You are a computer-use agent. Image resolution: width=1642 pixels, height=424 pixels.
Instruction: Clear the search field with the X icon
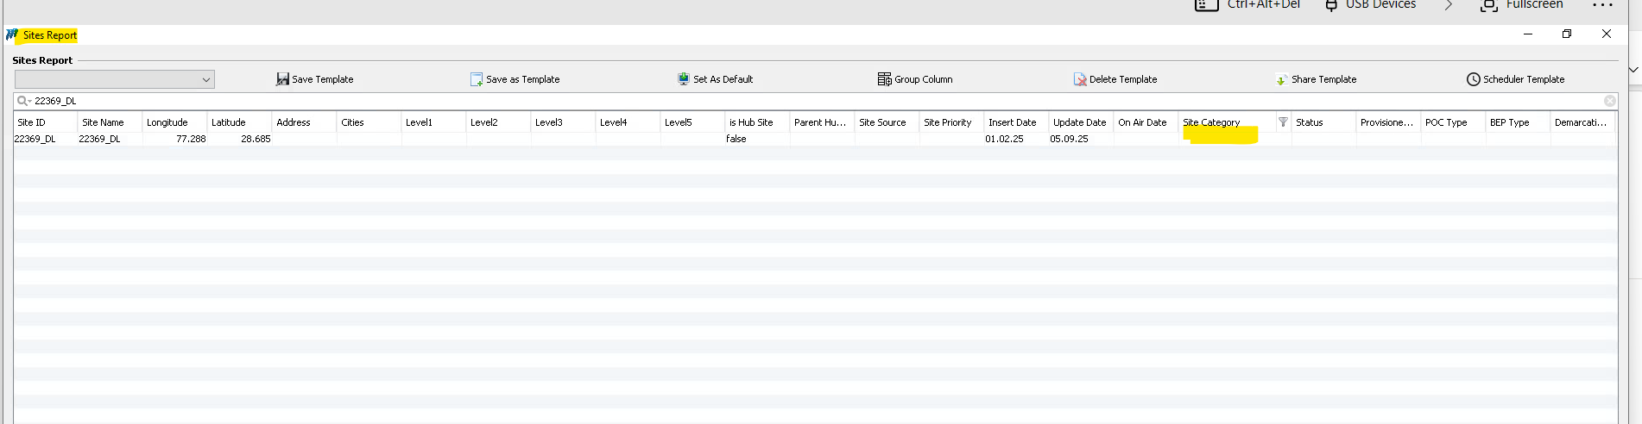(1609, 101)
